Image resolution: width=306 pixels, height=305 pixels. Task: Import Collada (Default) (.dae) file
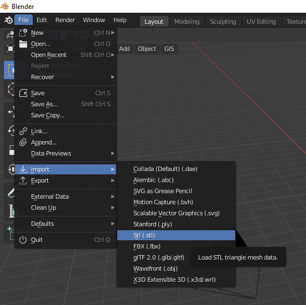(x=176, y=169)
